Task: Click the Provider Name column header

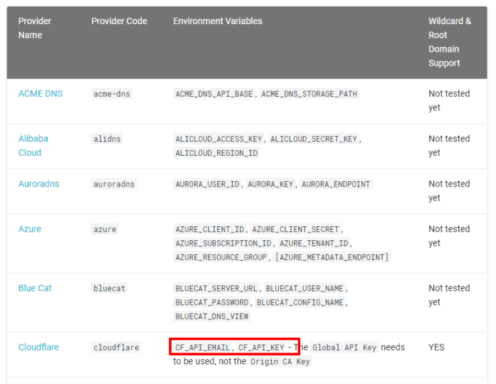Action: (35, 28)
